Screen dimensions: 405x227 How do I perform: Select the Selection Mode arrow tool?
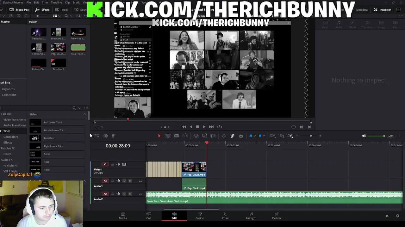click(159, 136)
